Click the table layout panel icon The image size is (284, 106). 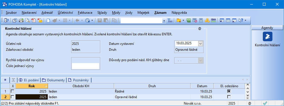coord(228,20)
